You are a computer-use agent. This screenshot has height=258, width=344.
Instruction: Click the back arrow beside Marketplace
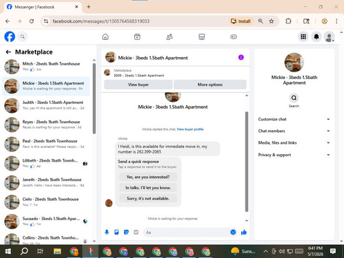click(x=8, y=52)
